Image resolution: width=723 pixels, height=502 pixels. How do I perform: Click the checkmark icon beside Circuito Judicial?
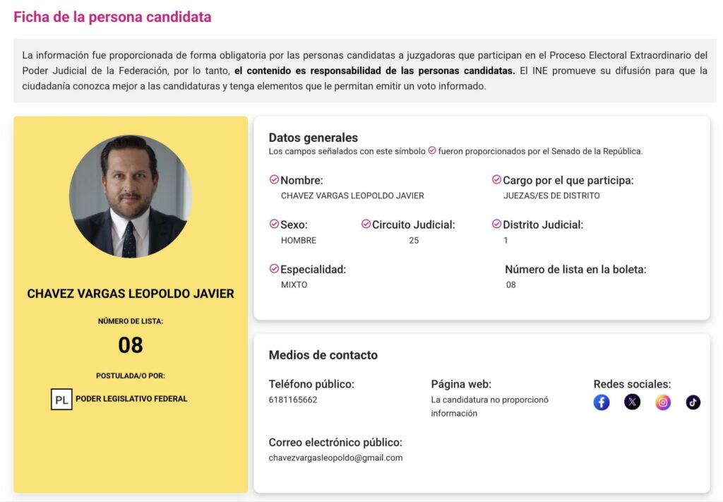[366, 225]
